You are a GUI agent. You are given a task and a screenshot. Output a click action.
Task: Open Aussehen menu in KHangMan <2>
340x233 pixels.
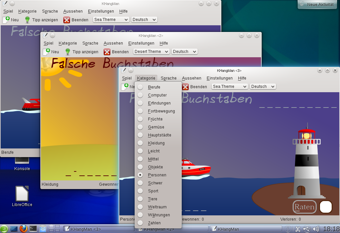113,43
